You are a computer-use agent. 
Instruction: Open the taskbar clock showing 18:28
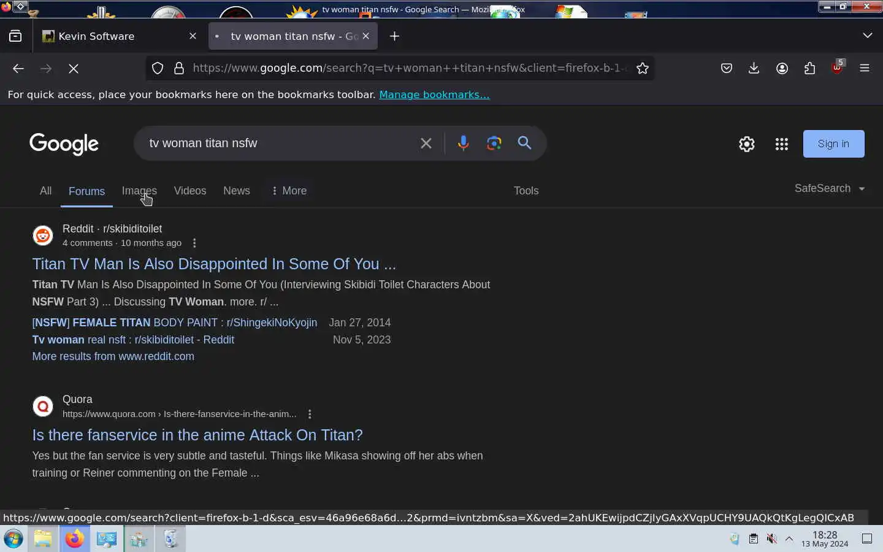(825, 539)
